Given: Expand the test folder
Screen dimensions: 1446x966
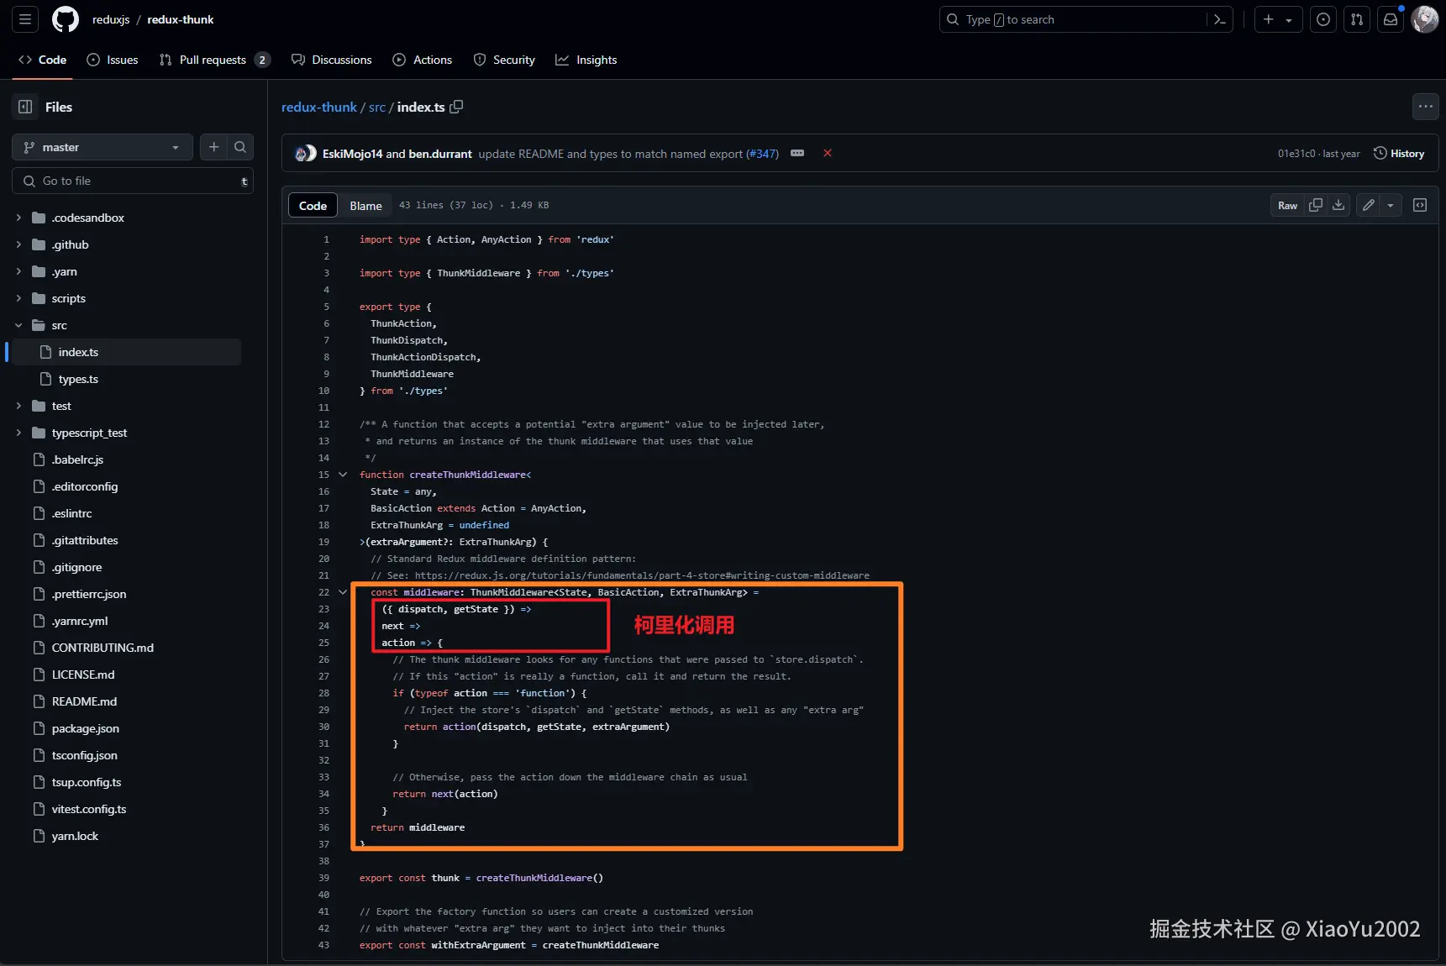Looking at the screenshot, I should click(18, 406).
